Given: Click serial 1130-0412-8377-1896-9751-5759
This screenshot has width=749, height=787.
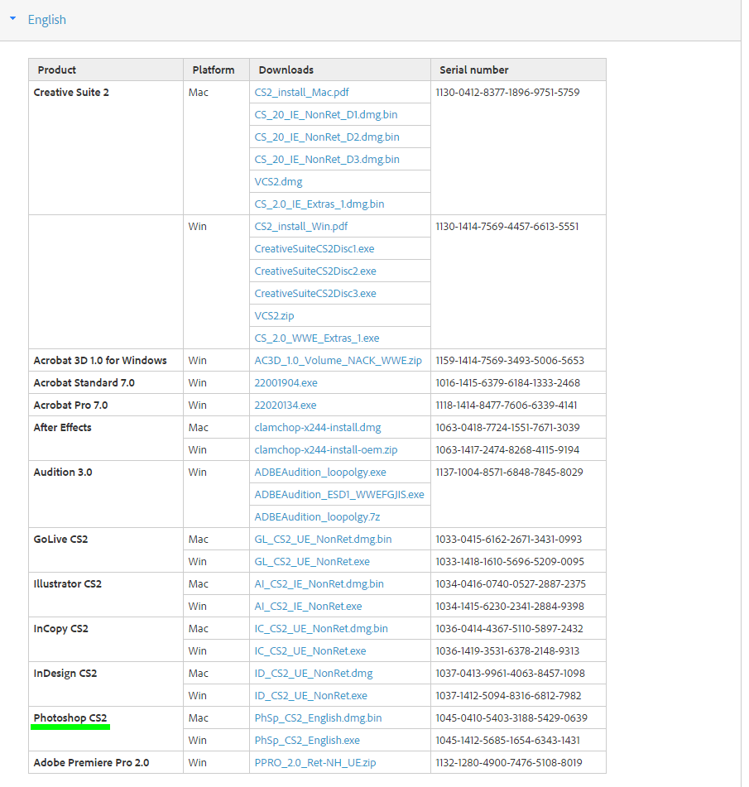Looking at the screenshot, I should tap(507, 93).
